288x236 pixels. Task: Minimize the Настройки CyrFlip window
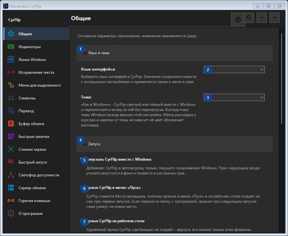point(258,6)
